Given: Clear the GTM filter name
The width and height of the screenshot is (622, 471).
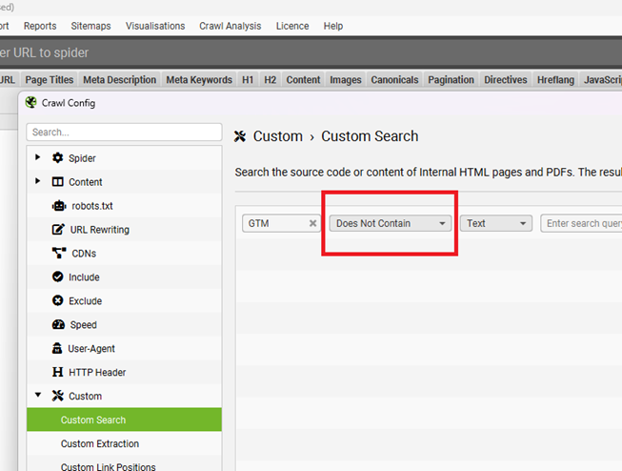Looking at the screenshot, I should (312, 223).
